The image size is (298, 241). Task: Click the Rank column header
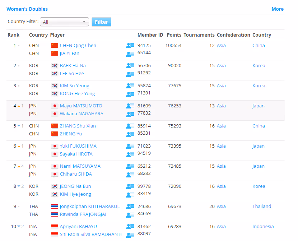(x=14, y=35)
